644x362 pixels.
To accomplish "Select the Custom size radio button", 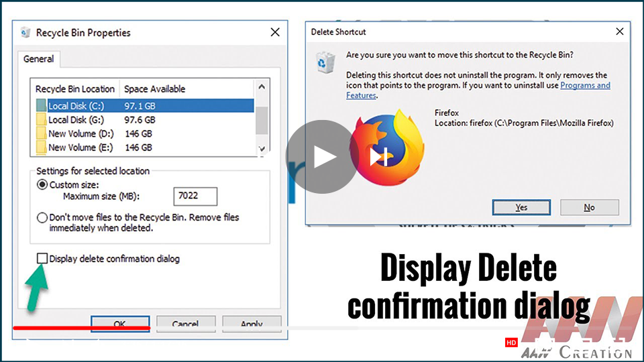I will click(x=42, y=184).
